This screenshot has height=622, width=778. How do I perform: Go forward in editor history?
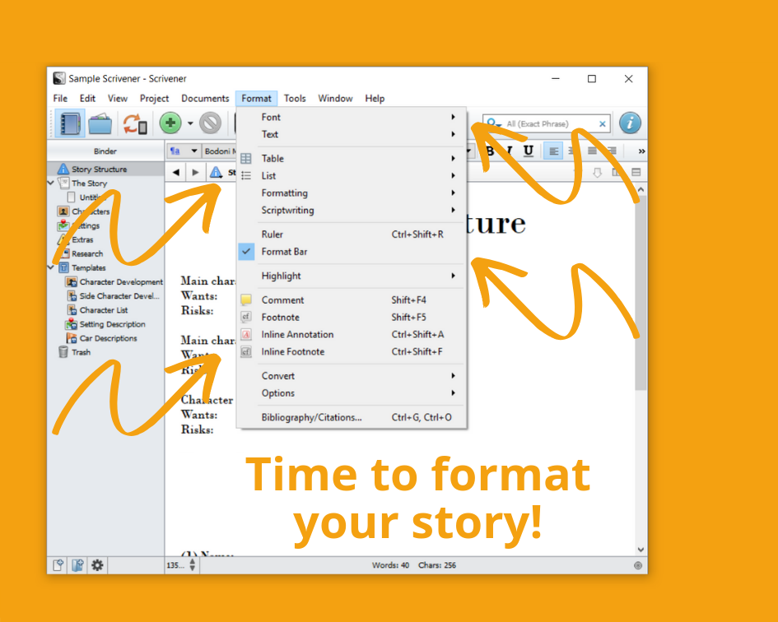pos(195,173)
